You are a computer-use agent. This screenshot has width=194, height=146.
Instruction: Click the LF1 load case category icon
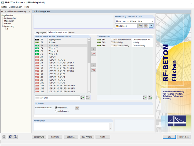tap(37, 40)
